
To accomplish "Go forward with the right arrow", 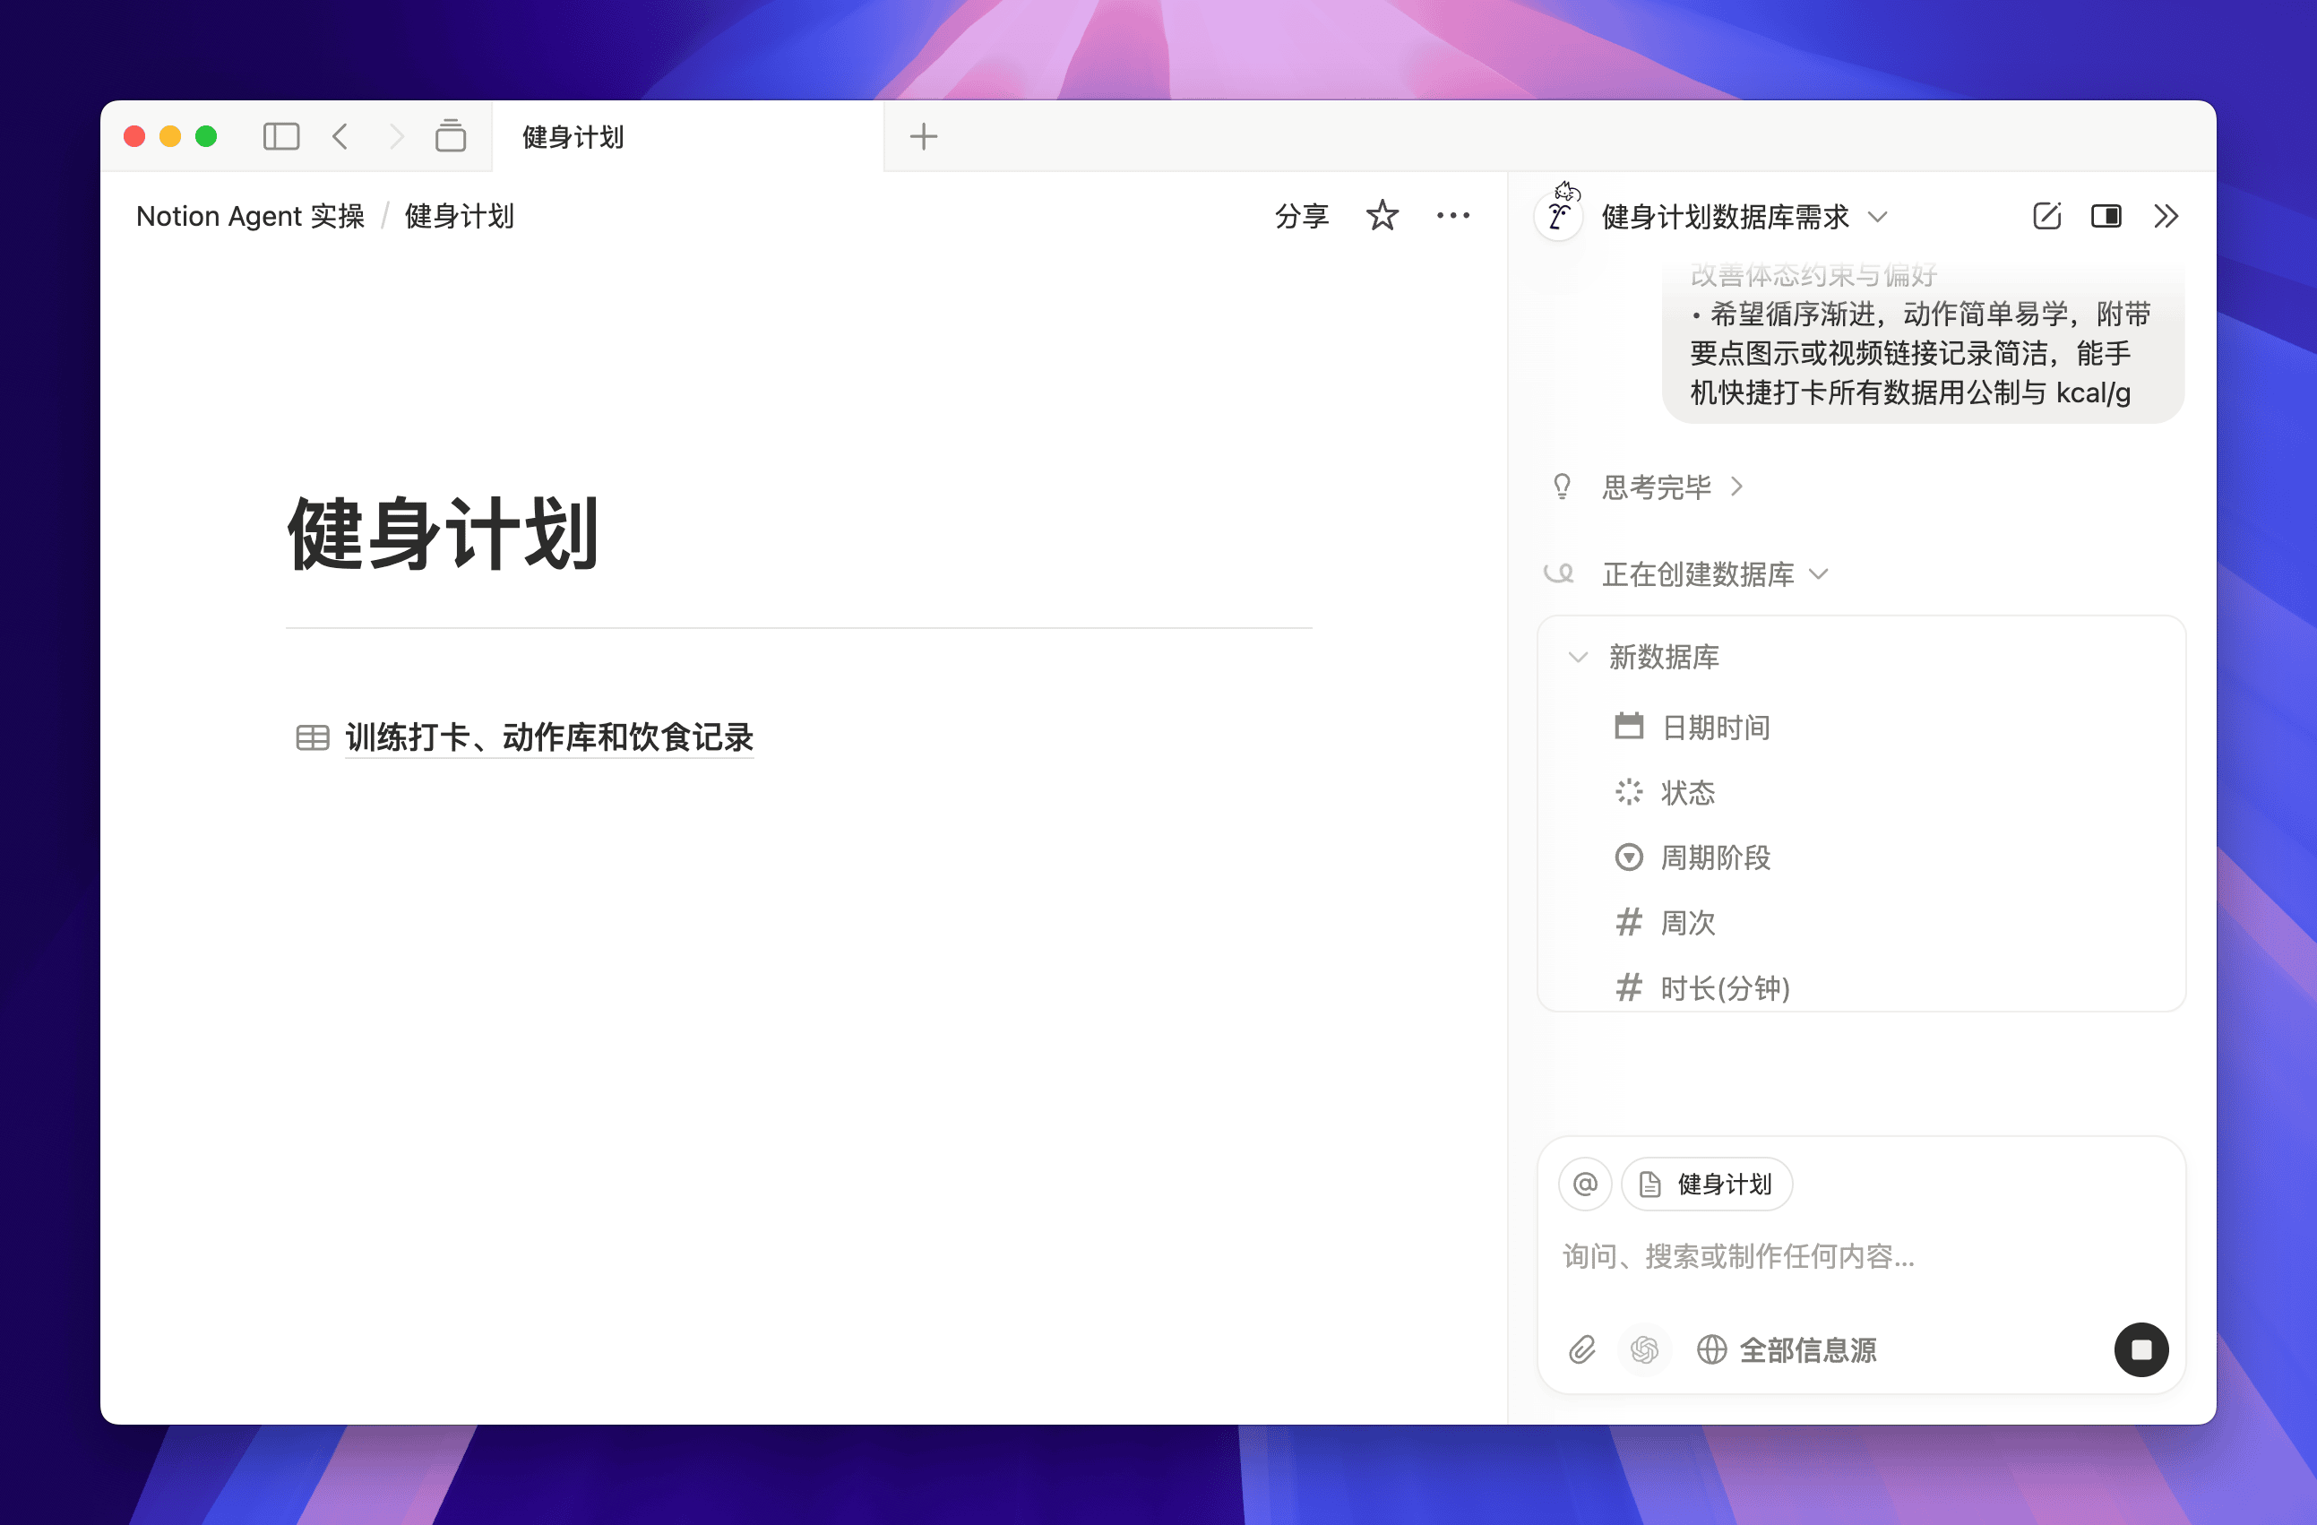I will [396, 136].
